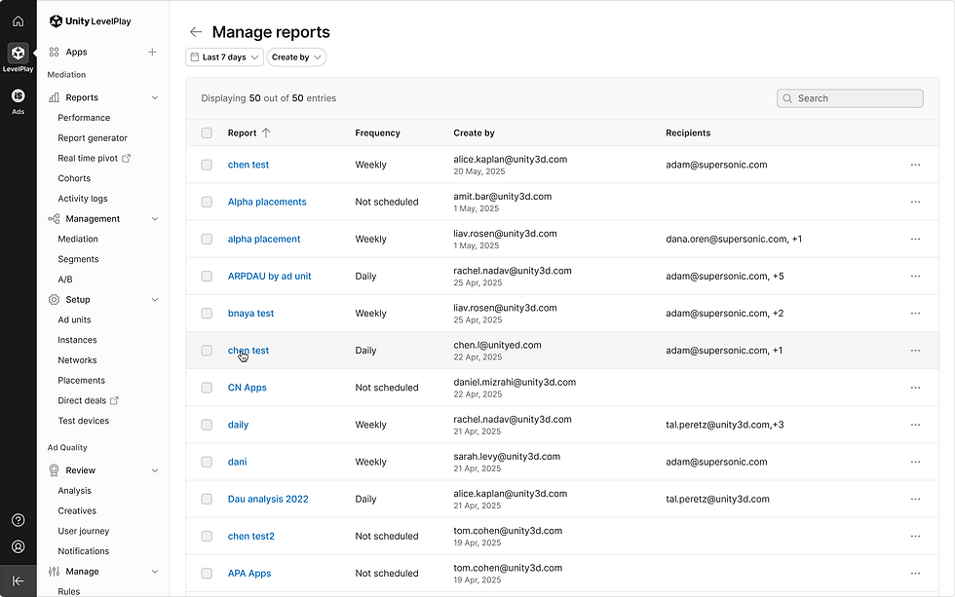955x597 pixels.
Task: Open three-dot menu for CN Apps row
Action: tap(915, 388)
